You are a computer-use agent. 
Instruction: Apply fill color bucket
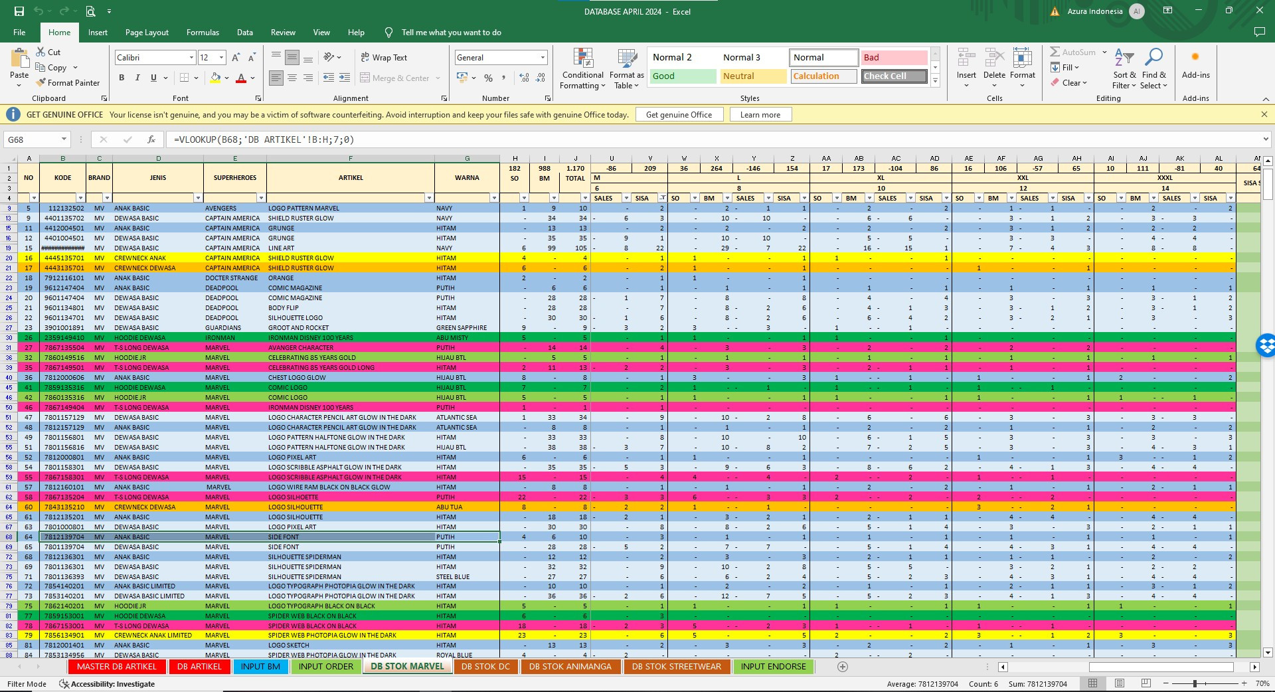(215, 78)
